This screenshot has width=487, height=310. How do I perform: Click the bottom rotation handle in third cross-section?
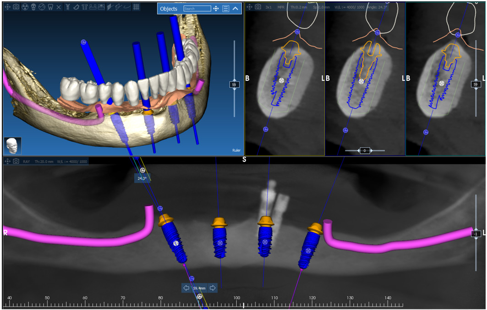pyautogui.click(x=426, y=133)
